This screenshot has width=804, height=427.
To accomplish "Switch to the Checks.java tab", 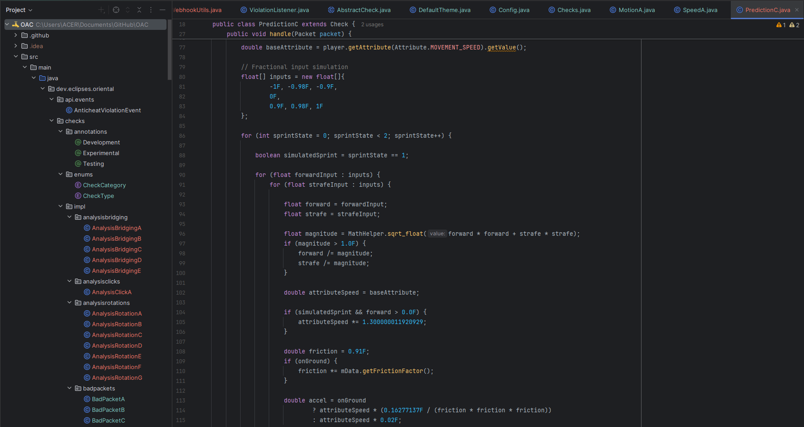I will coord(570,10).
